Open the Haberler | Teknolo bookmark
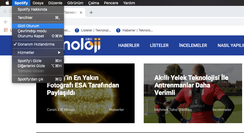 tap(134, 30)
